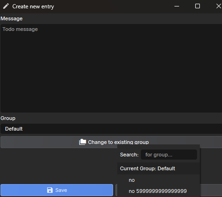Focus the Group field showing Default
This screenshot has height=197, width=222.
(x=111, y=129)
